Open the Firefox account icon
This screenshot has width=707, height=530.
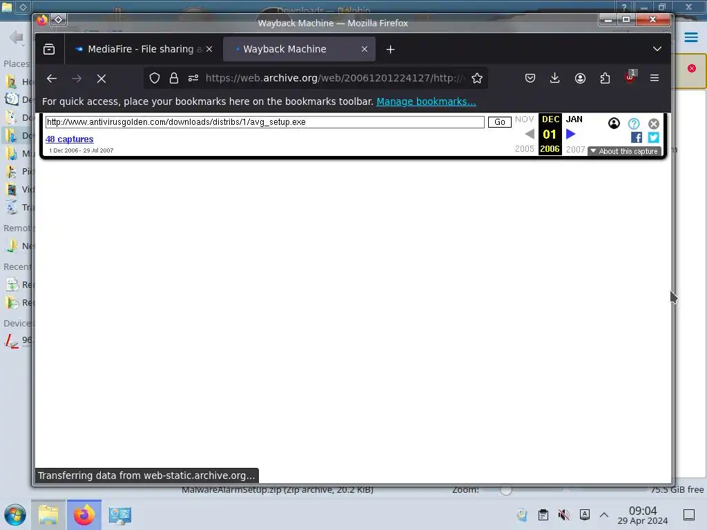(x=580, y=79)
